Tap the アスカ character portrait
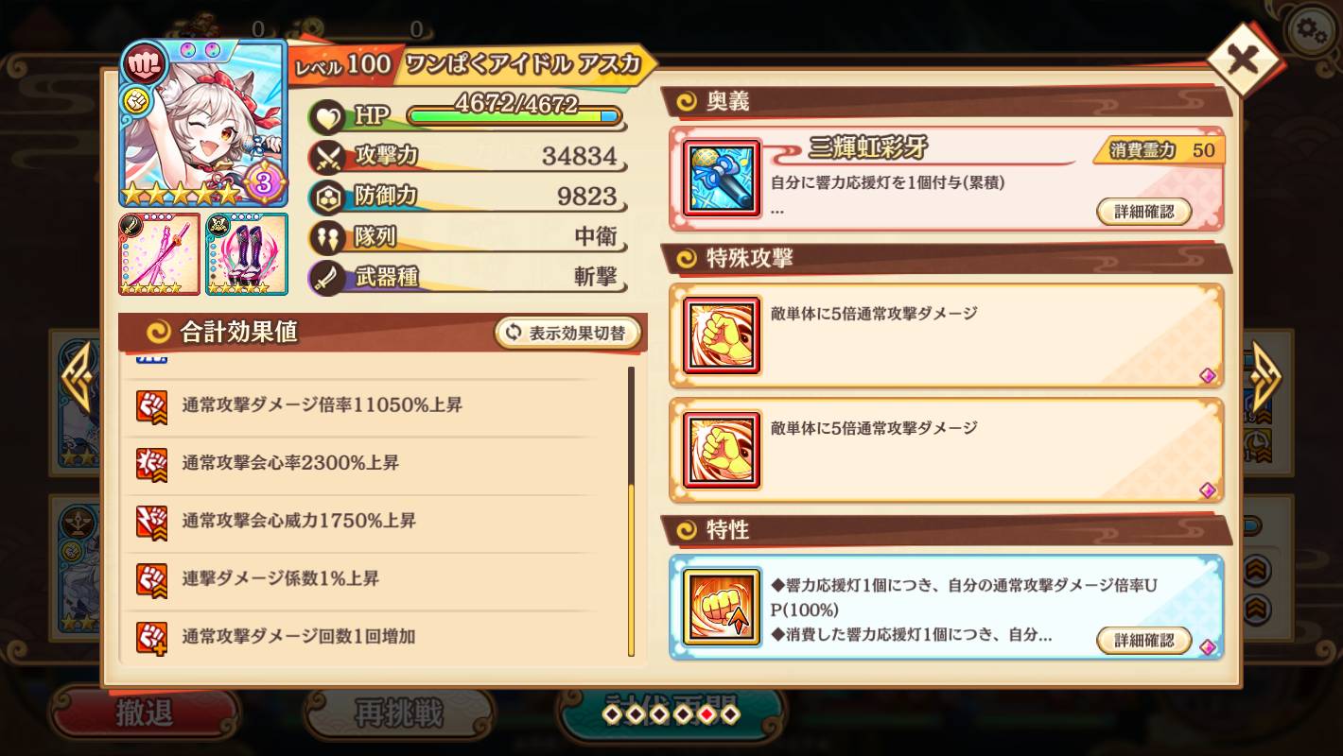 point(202,123)
